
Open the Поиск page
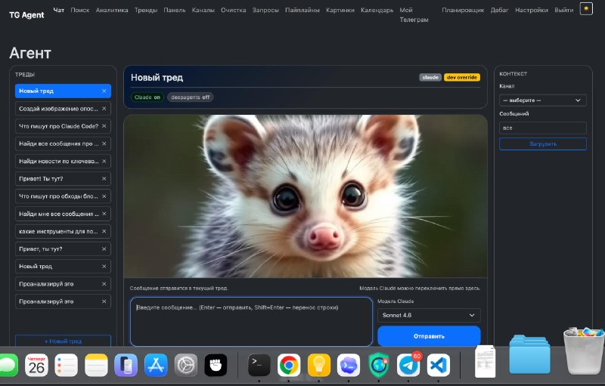click(x=80, y=10)
